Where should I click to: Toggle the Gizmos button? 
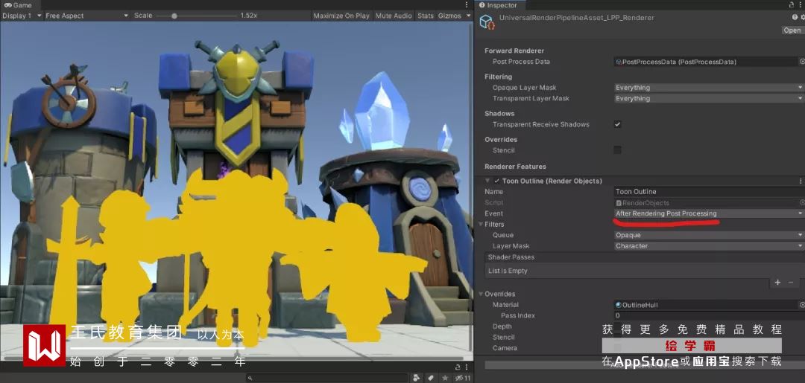[449, 16]
